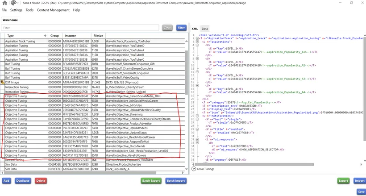The height and width of the screenshot is (196, 366).
Task: Click the Duplicate button
Action: point(23,180)
